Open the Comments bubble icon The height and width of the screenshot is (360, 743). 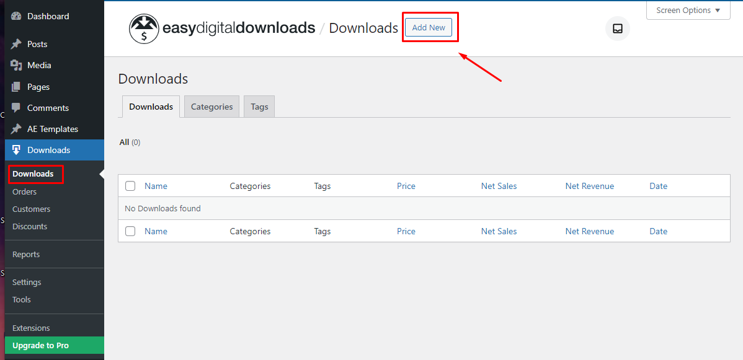(x=17, y=108)
